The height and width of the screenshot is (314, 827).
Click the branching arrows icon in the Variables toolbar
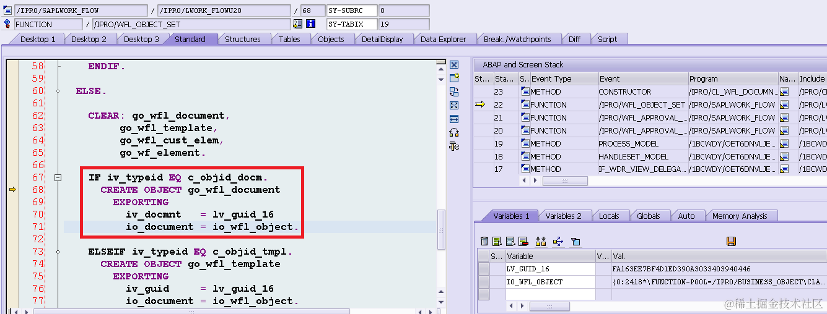558,241
